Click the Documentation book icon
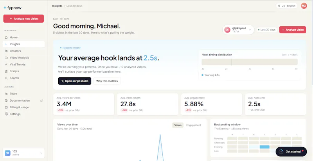 point(6,101)
